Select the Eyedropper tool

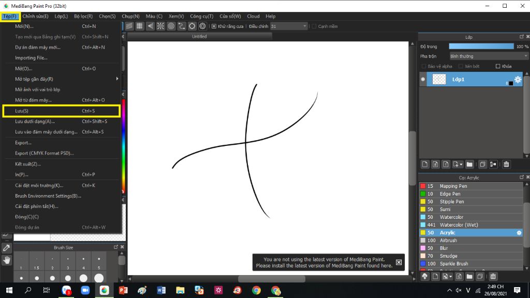(x=7, y=248)
